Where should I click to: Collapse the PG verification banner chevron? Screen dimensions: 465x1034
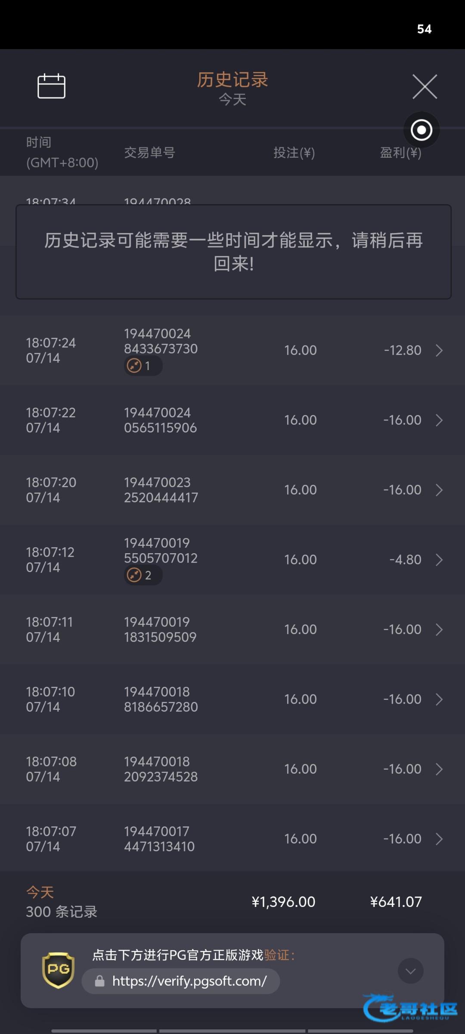[x=410, y=971]
